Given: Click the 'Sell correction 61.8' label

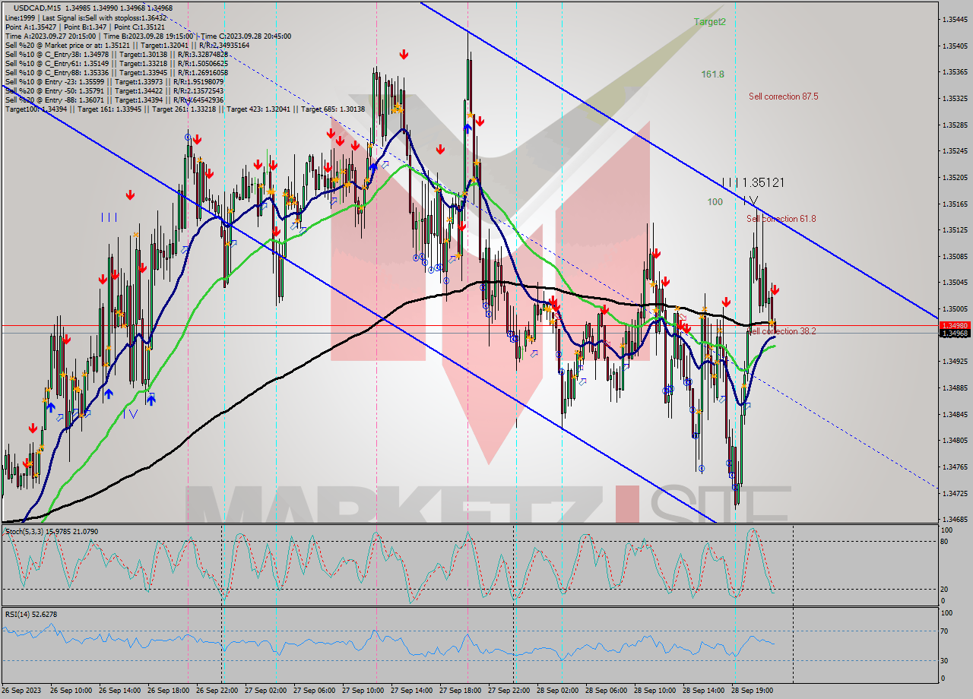Looking at the screenshot, I should coord(781,219).
